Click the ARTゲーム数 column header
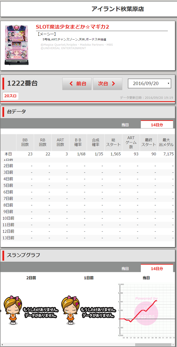The image size is (177, 347). [131, 143]
